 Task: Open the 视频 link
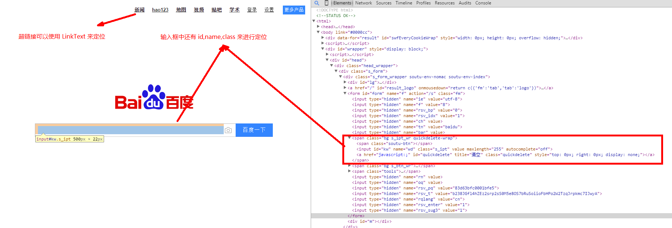(199, 10)
